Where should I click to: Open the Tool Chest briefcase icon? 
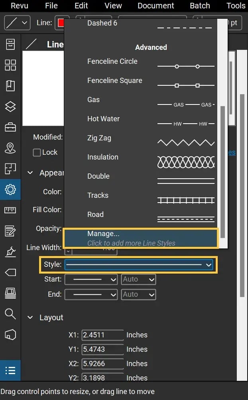[x=10, y=127]
